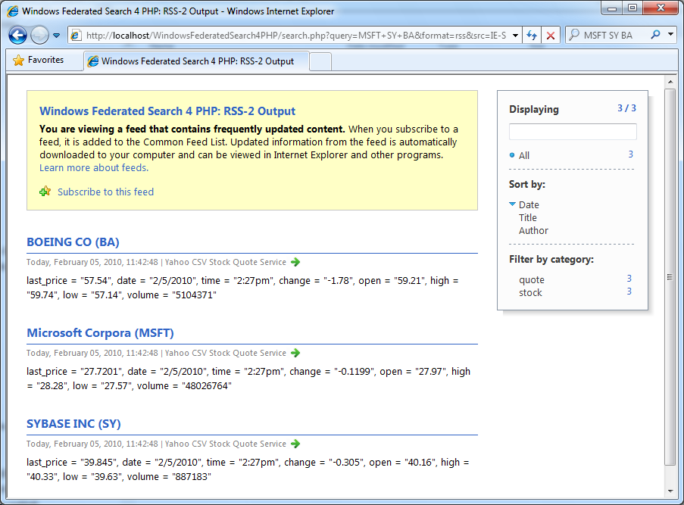Click the green arrow beside the Microsoft entry

click(x=295, y=353)
